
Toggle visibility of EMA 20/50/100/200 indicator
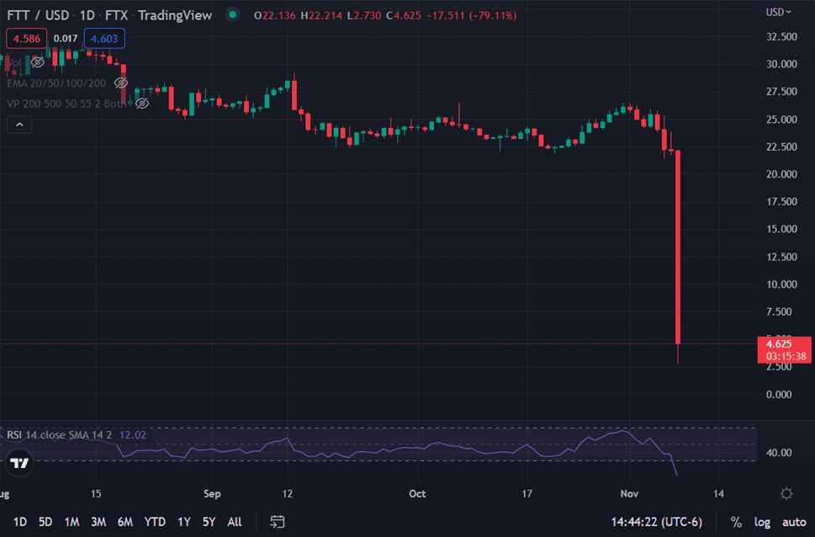(x=121, y=83)
